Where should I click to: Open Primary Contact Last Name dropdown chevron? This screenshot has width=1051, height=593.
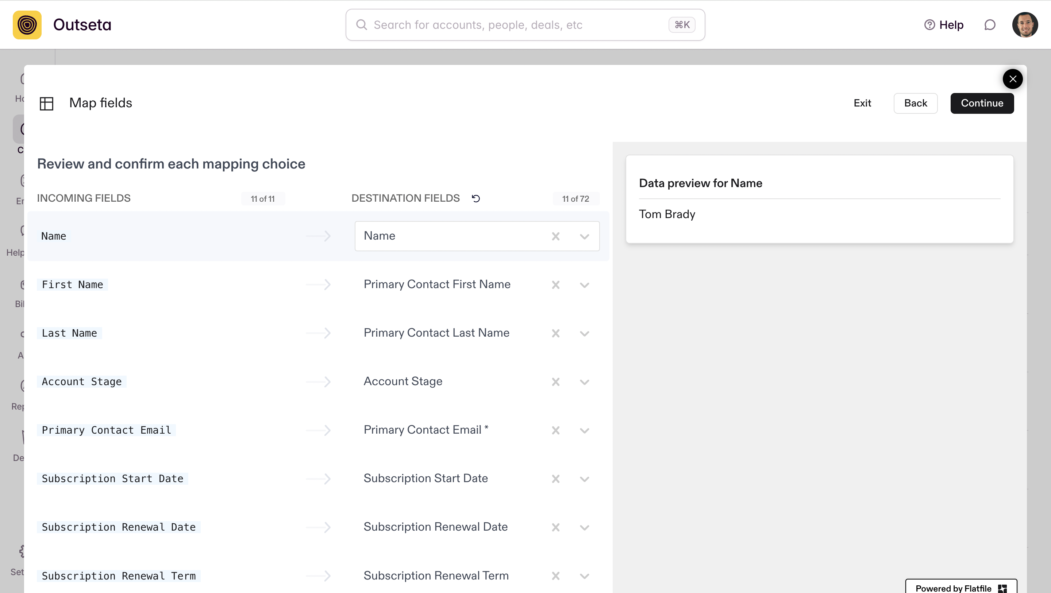tap(584, 333)
